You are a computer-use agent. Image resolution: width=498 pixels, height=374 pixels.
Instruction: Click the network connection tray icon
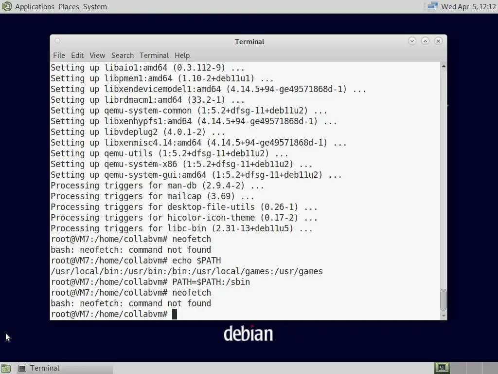tap(432, 6)
